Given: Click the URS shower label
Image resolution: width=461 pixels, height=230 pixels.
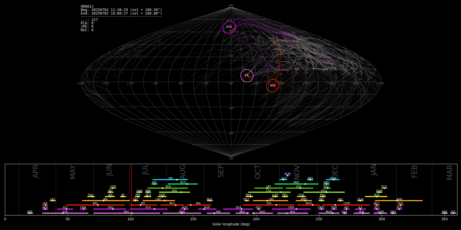Looking at the screenshot, I should (x=344, y=212).
